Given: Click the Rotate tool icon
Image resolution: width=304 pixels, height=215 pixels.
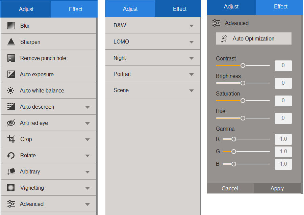Looking at the screenshot, I should [x=10, y=155].
